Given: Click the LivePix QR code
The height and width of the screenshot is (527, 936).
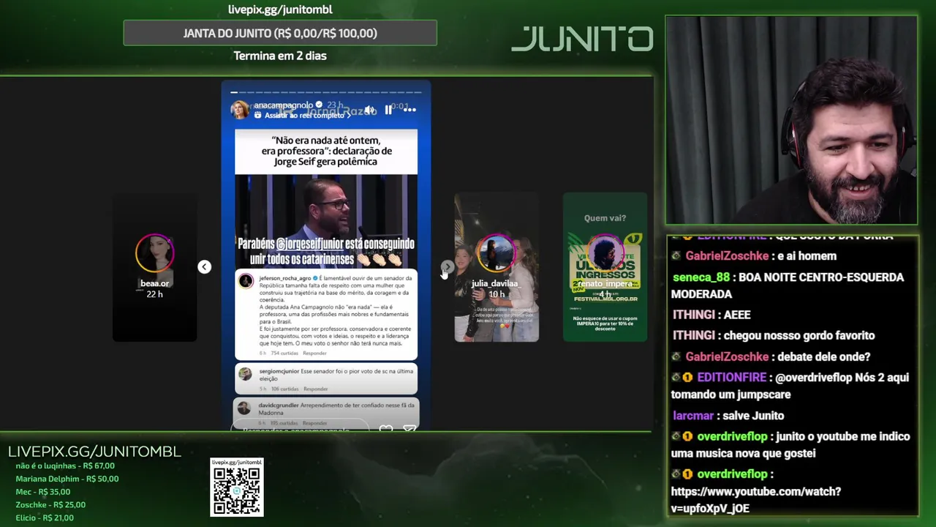Looking at the screenshot, I should click(x=237, y=487).
